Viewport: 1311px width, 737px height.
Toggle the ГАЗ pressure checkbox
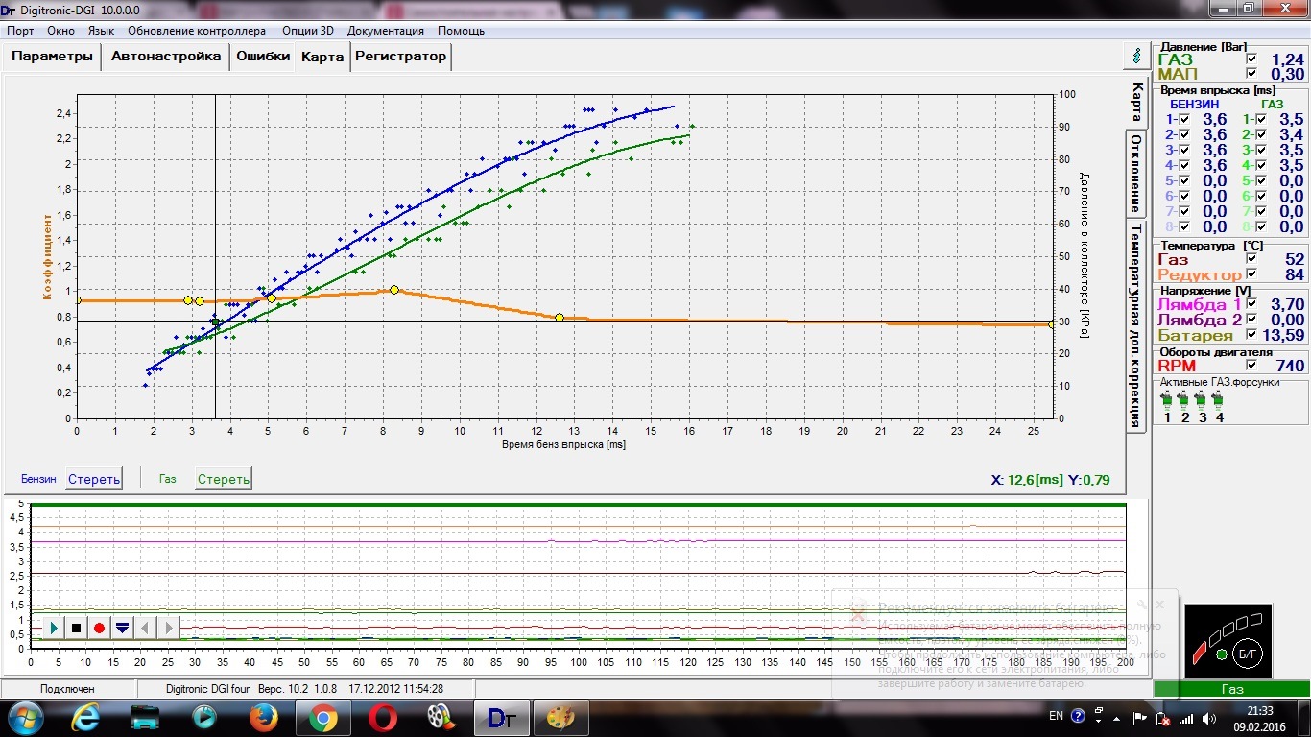[1251, 59]
